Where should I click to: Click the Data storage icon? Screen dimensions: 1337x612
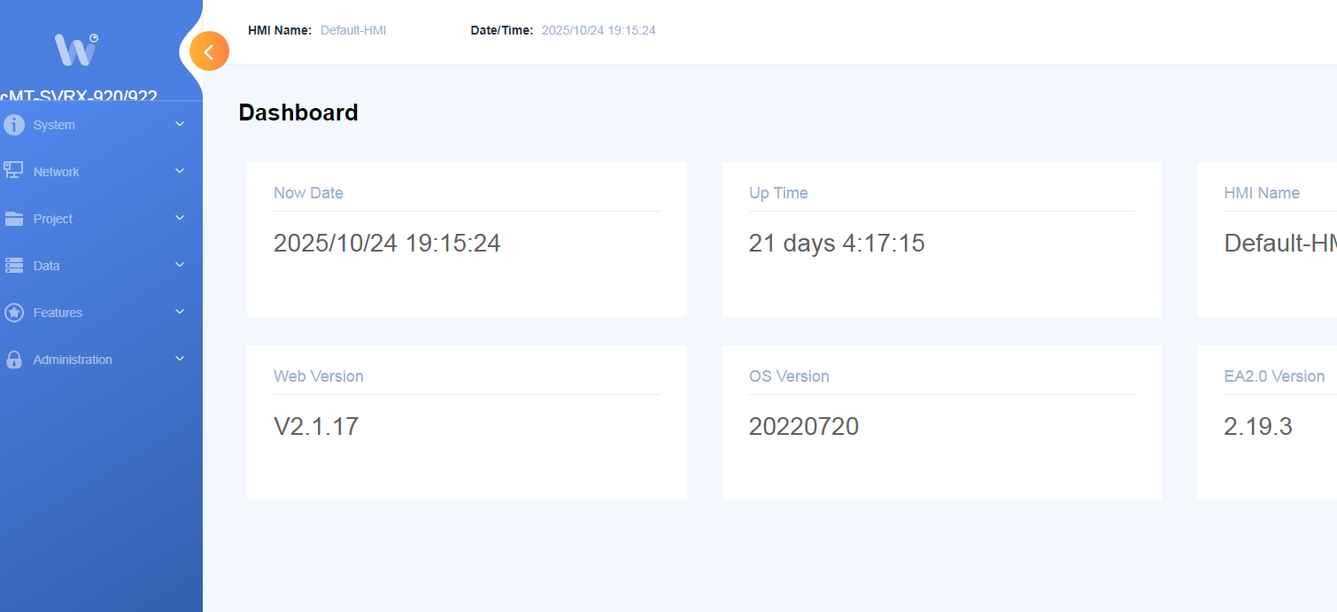point(14,266)
